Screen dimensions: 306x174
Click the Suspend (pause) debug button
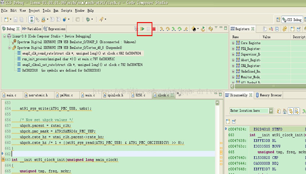click(x=148, y=29)
